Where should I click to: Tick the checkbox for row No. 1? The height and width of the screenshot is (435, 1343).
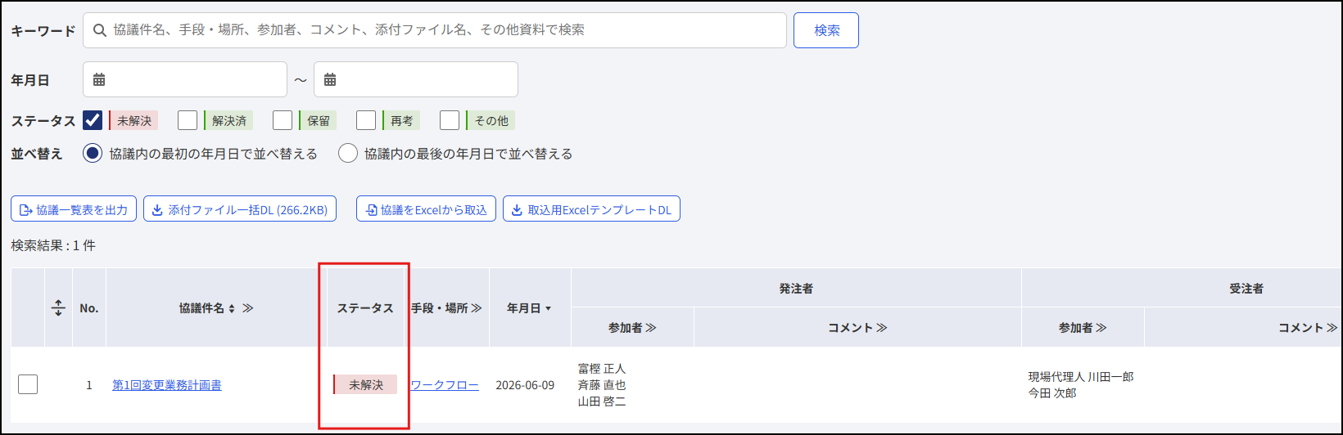point(28,384)
